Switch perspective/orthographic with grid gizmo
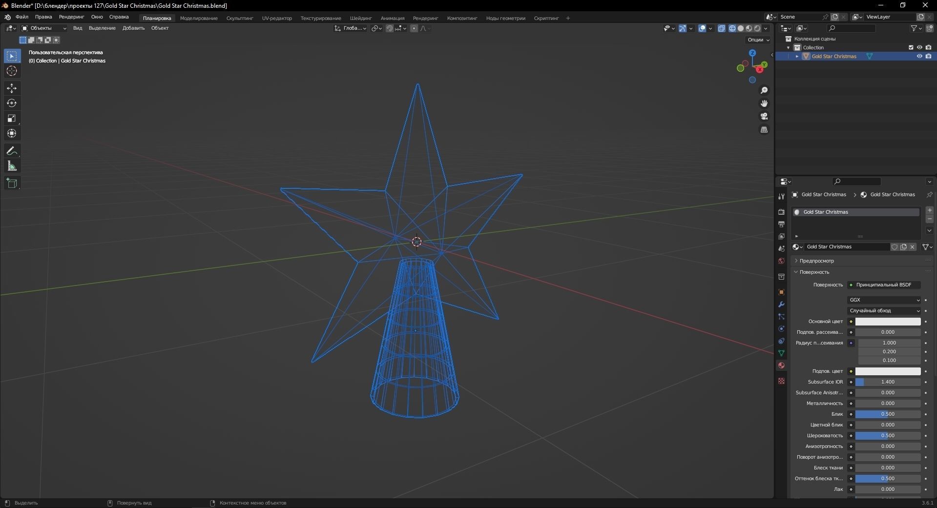The image size is (937, 508). coord(764,129)
